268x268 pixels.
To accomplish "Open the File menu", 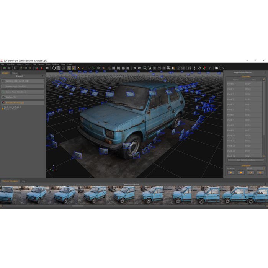I will coord(3,64).
